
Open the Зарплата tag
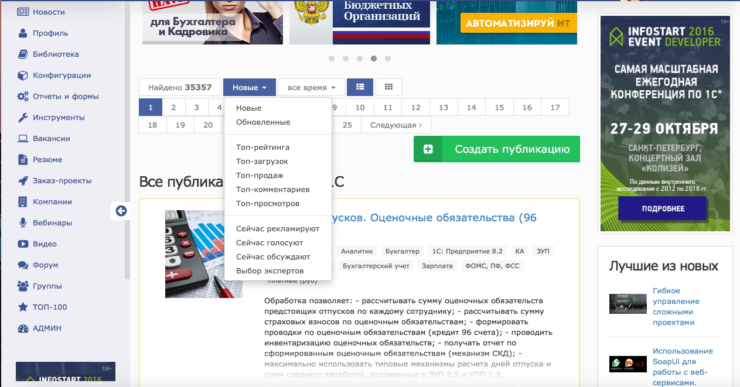coord(438,265)
